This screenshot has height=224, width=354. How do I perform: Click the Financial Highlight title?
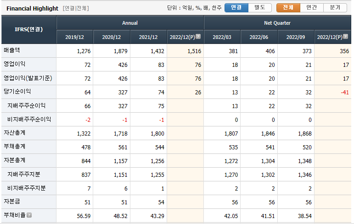point(32,9)
